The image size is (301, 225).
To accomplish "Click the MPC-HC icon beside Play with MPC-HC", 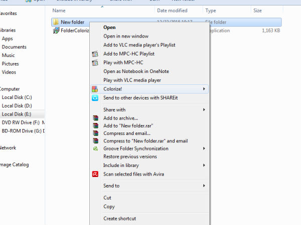I will click(x=95, y=62).
